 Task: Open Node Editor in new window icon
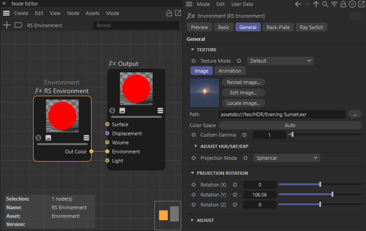(178, 13)
